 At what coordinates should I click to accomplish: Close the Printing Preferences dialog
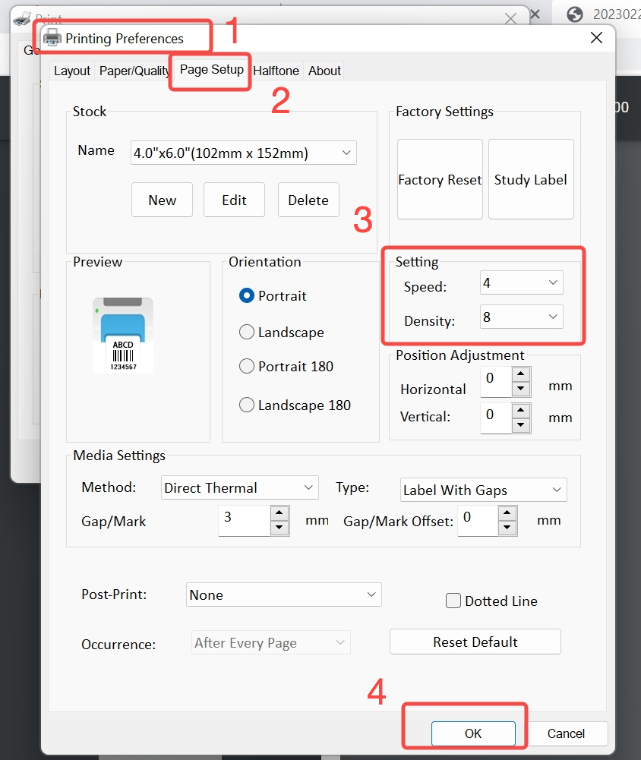[x=596, y=38]
